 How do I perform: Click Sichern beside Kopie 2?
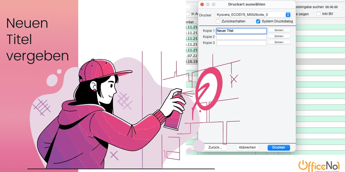[x=279, y=36]
